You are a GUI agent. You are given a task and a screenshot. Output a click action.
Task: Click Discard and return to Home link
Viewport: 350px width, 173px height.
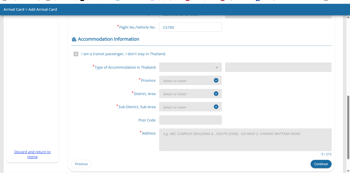[x=32, y=154]
